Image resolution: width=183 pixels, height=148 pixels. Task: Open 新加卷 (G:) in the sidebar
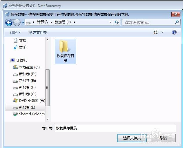pos(28,94)
